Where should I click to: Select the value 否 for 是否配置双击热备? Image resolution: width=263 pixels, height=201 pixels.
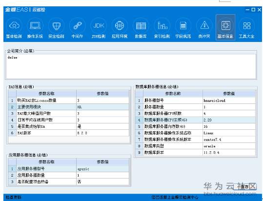(x=102, y=181)
